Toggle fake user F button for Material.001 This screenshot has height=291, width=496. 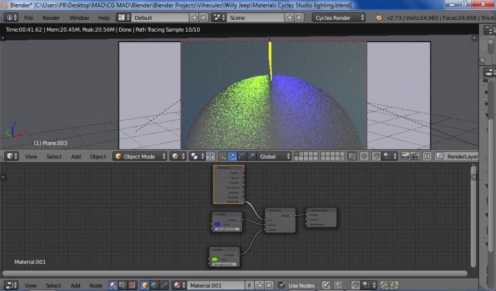[249, 285]
